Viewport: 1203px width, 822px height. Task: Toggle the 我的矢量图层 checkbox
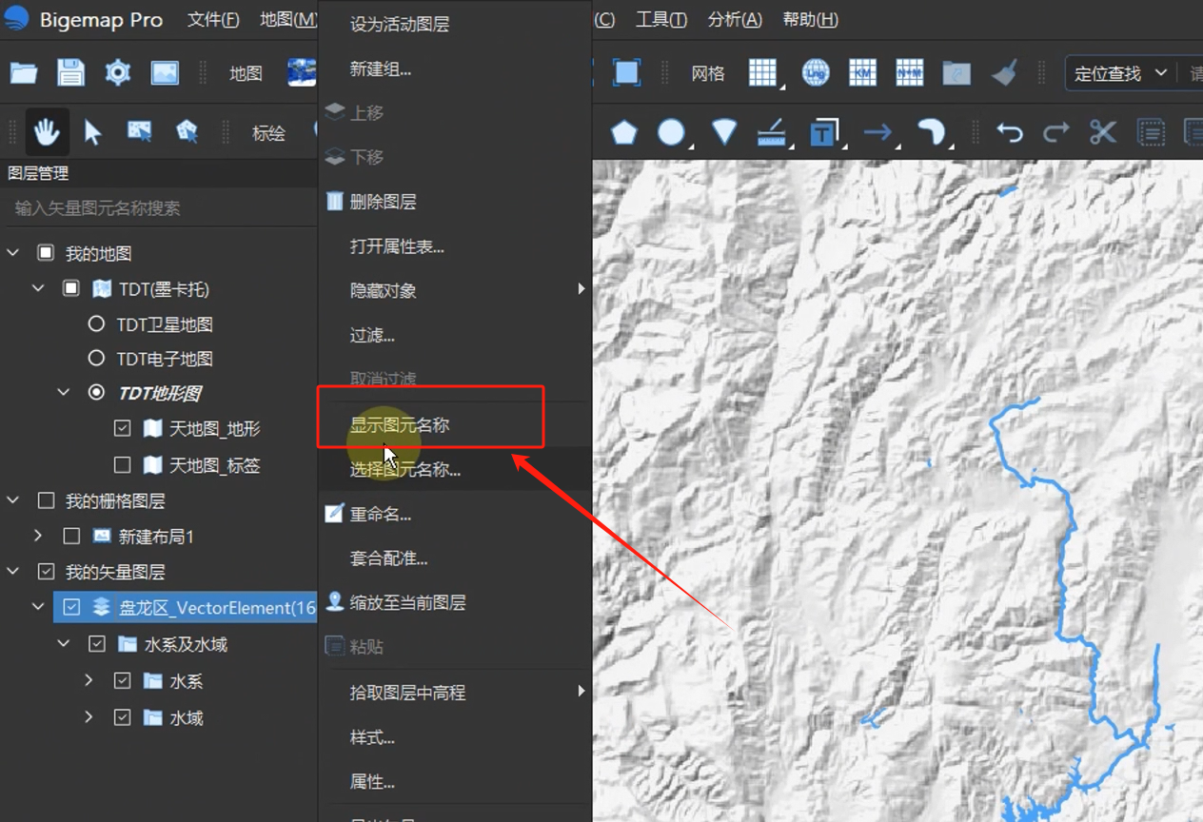coord(46,572)
